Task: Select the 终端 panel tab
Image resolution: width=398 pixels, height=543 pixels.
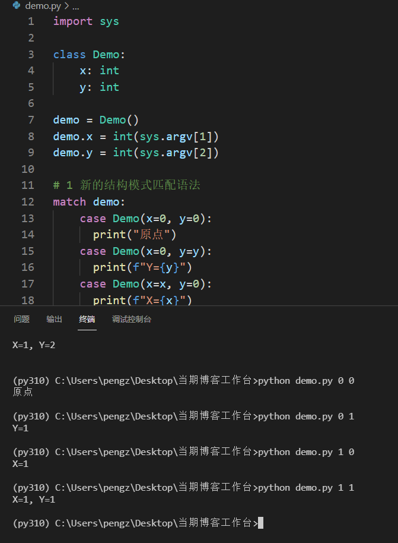Action: pyautogui.click(x=87, y=319)
